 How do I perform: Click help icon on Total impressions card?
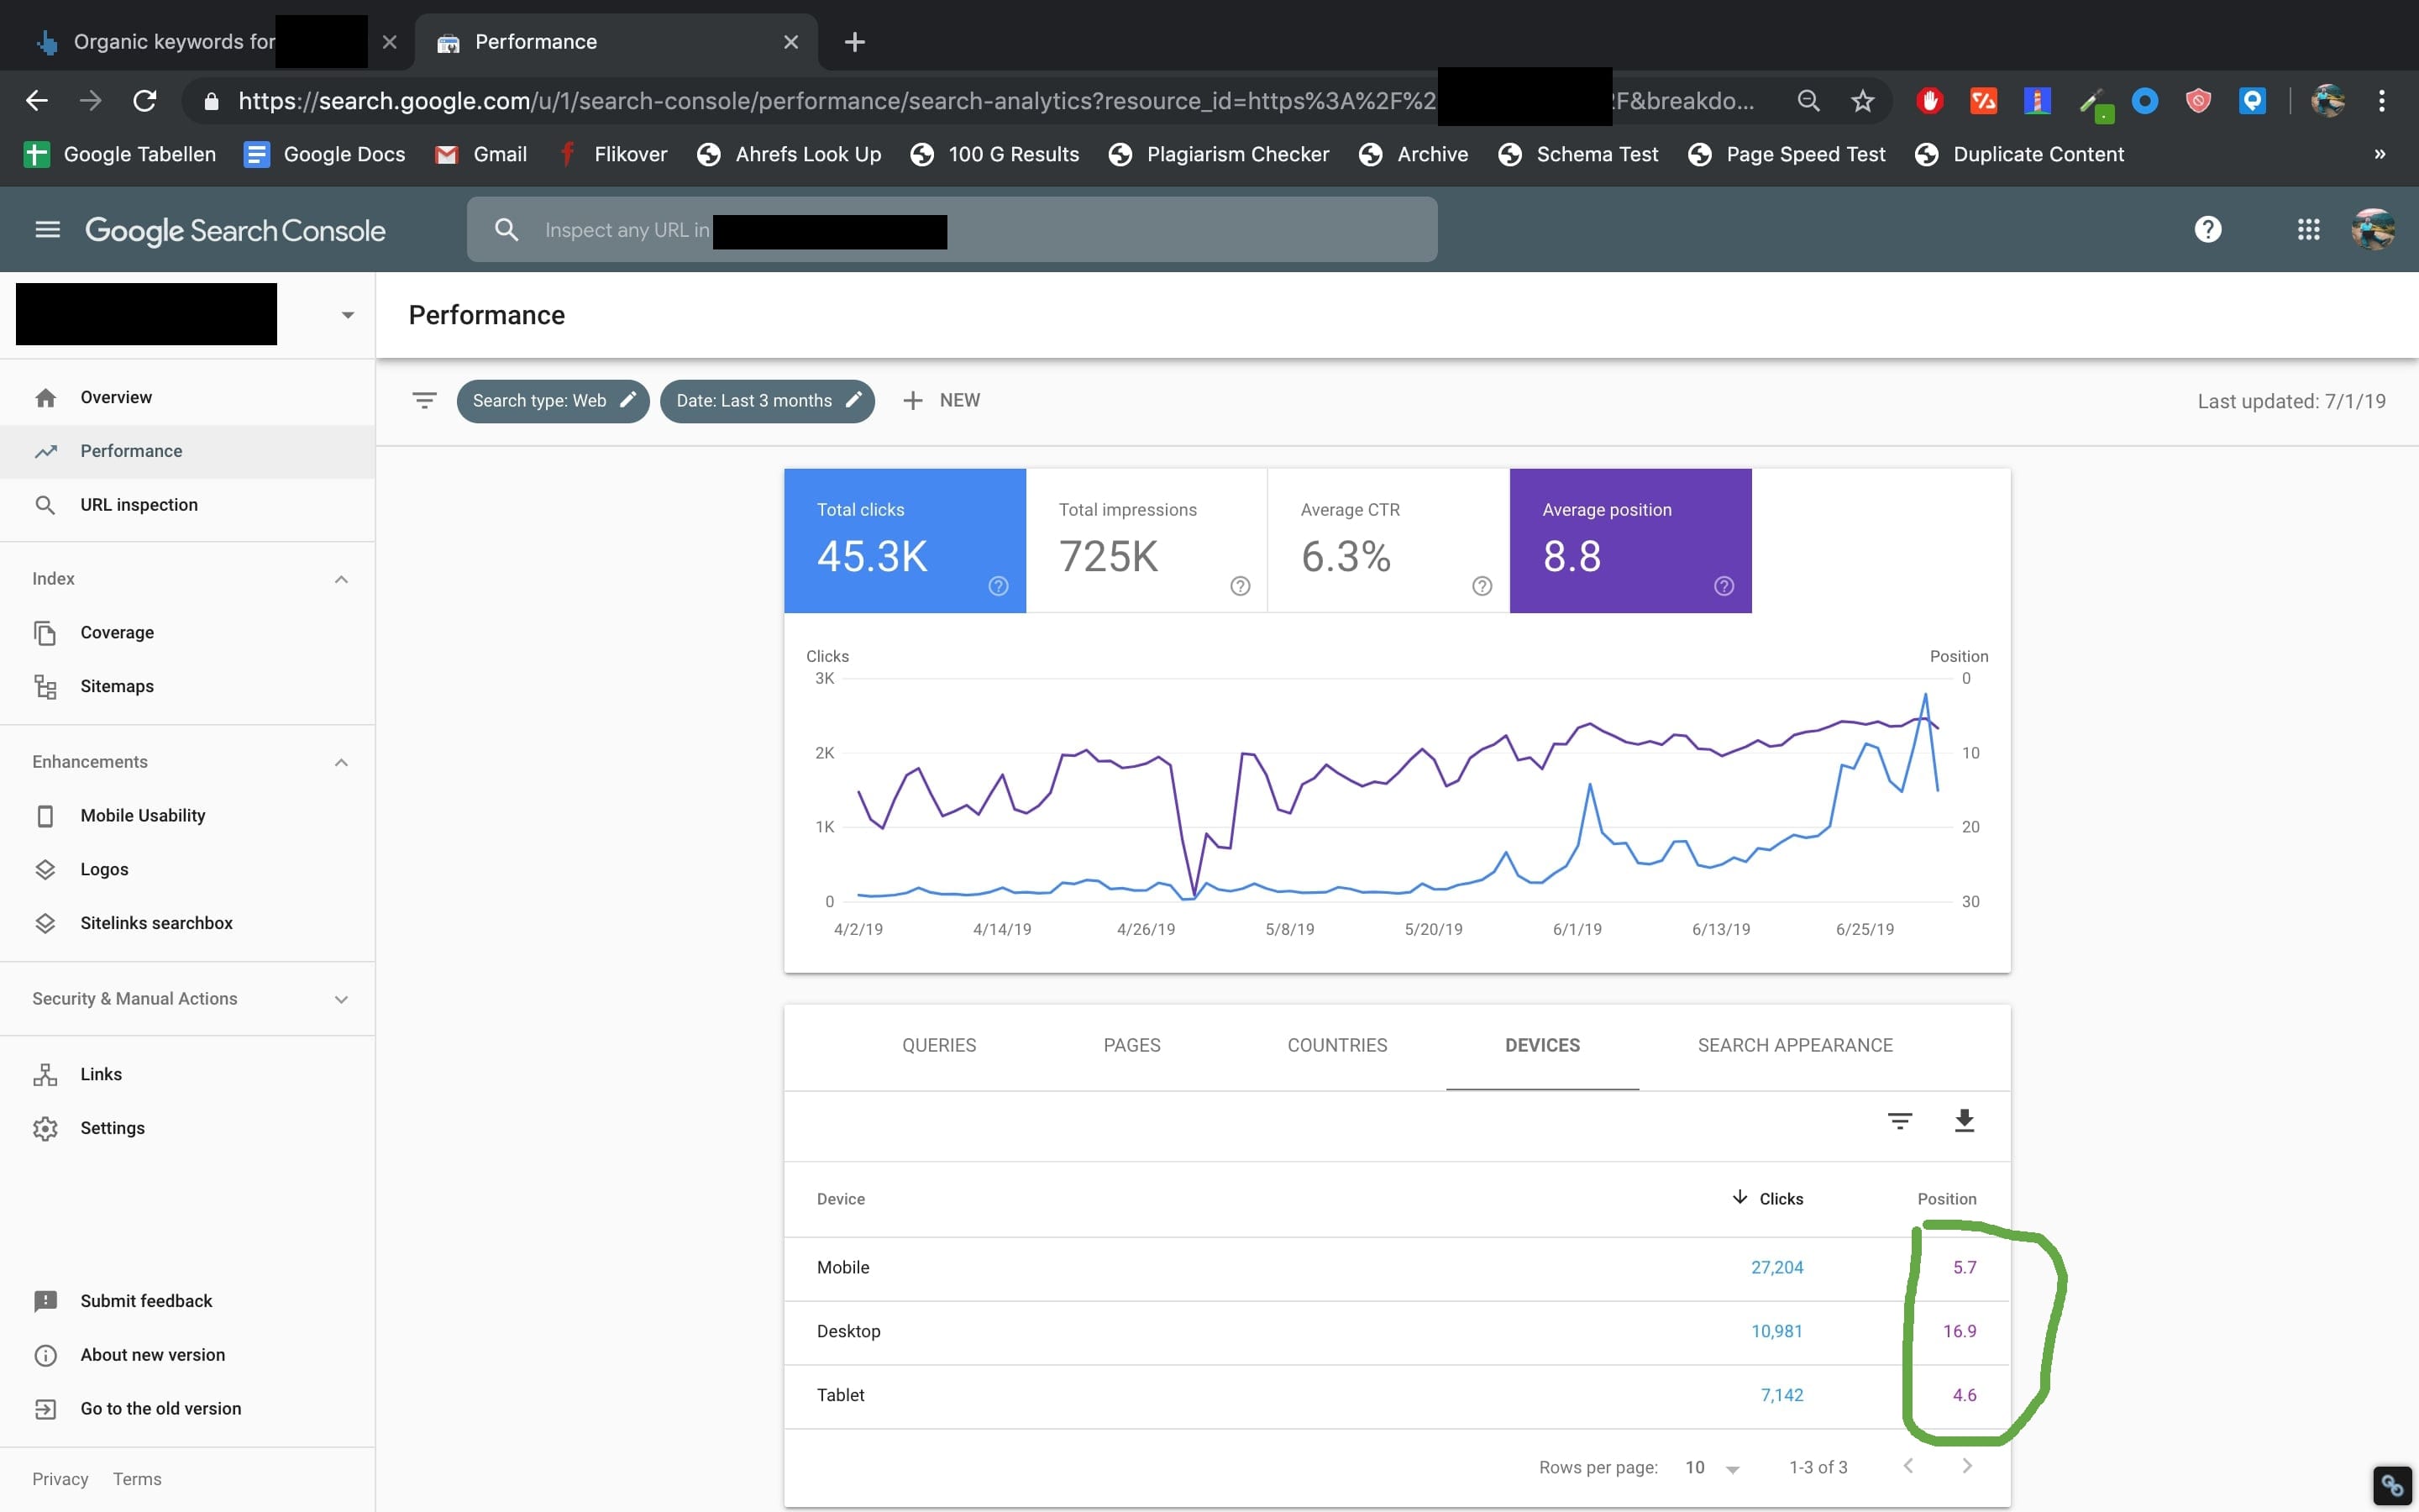[x=1240, y=586]
